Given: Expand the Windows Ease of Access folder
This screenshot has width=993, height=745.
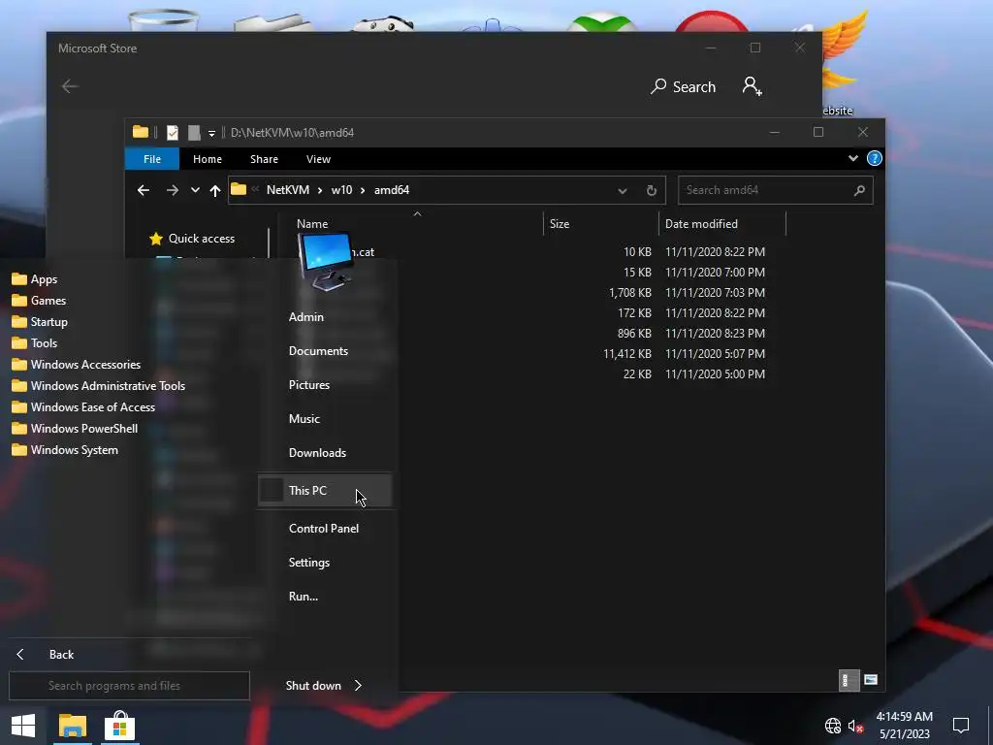Looking at the screenshot, I should tap(83, 407).
